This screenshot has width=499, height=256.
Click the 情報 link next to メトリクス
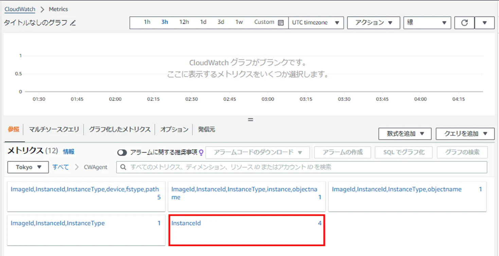point(68,152)
